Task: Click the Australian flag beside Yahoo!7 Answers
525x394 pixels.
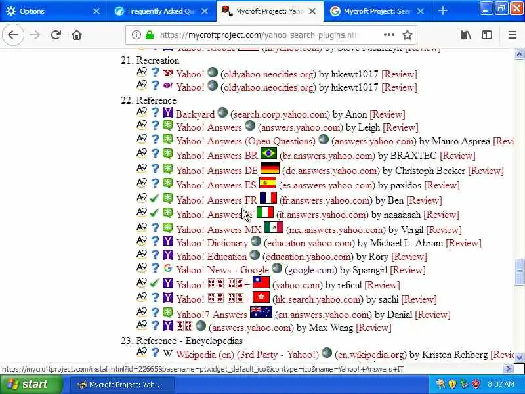Action: coord(261,313)
